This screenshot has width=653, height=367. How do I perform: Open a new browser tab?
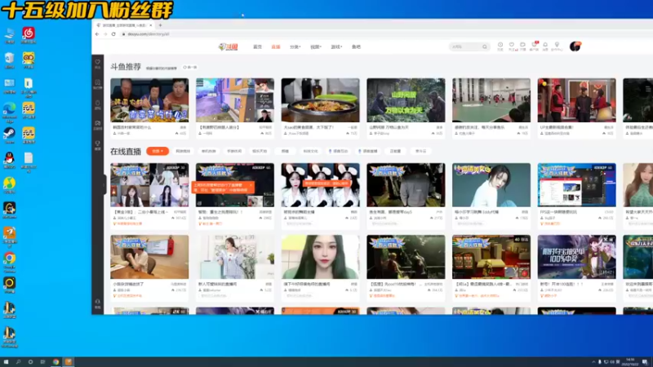click(x=160, y=25)
